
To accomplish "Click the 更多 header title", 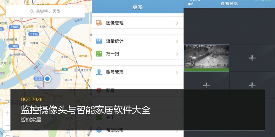I will [x=138, y=7].
